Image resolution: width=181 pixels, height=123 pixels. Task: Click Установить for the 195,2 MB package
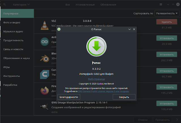point(167,87)
